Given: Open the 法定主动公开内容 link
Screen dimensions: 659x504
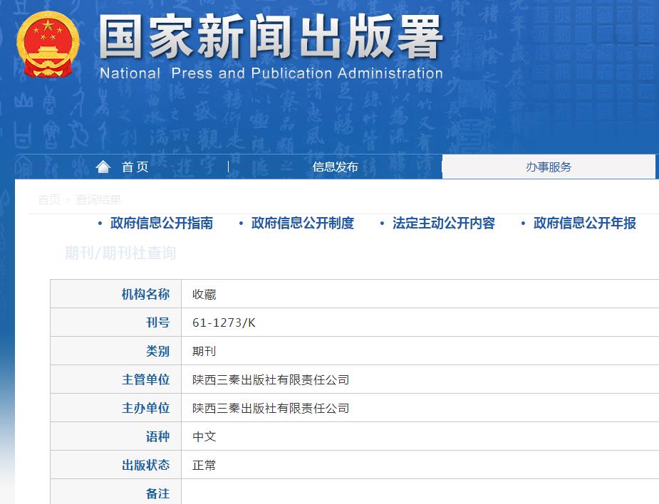Looking at the screenshot, I should [443, 223].
